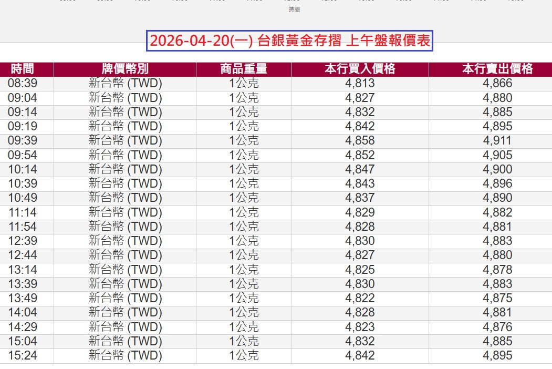Click the 09:54 time cell
The width and height of the screenshot is (552, 369).
[x=23, y=155]
